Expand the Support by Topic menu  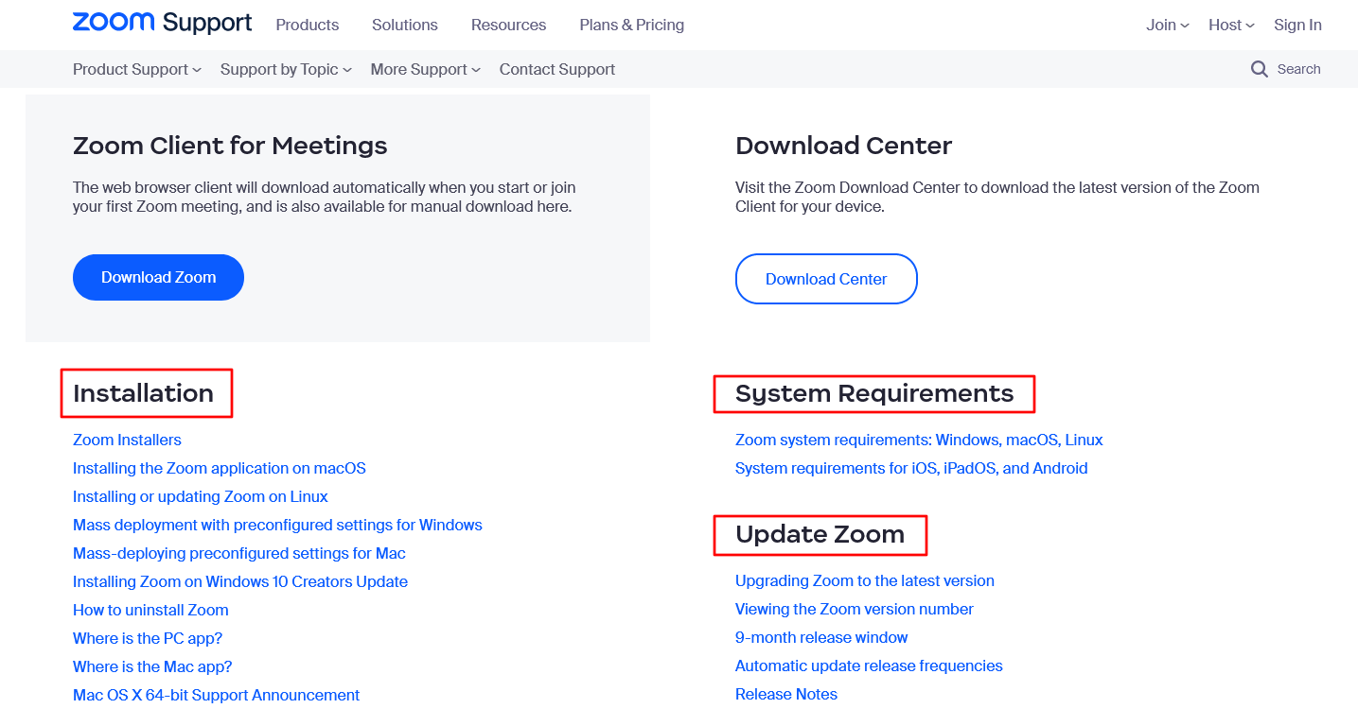[x=284, y=69]
